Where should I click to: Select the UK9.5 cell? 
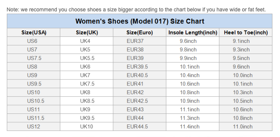(x=87, y=118)
